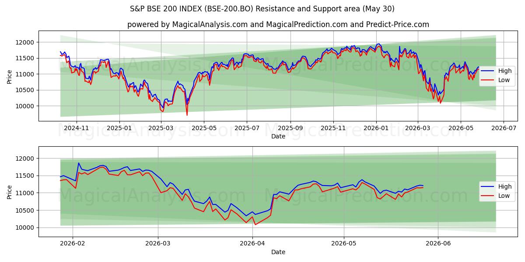Click the '2025-05' date tick label
The height and width of the screenshot is (262, 525).
click(x=204, y=128)
